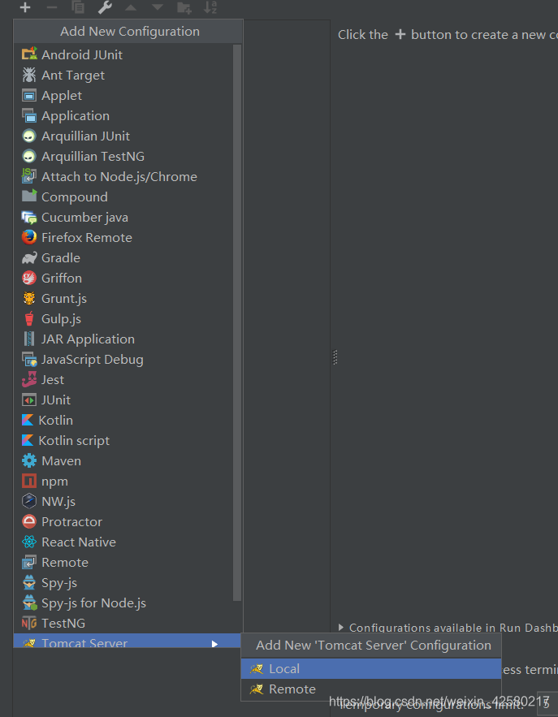Click the Arquillian TestNG alien icon

29,157
